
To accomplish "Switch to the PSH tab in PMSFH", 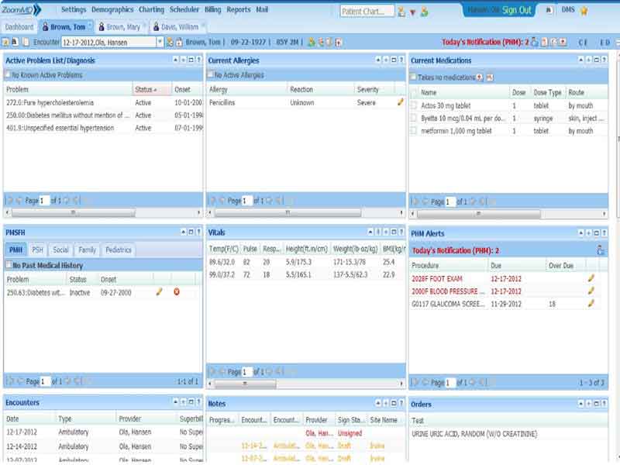I will 37,250.
